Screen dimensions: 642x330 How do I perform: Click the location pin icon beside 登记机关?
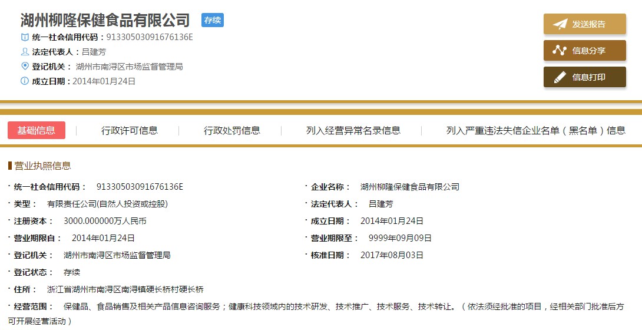[x=25, y=66]
